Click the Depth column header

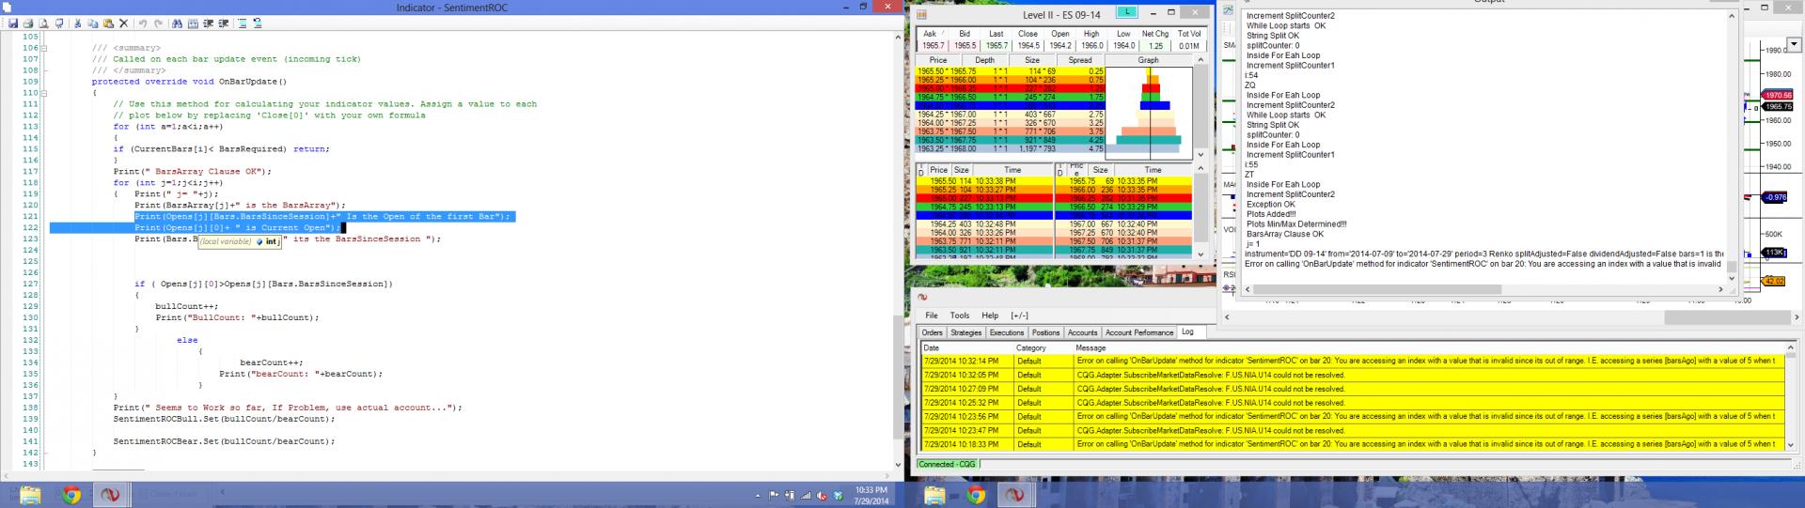click(984, 60)
